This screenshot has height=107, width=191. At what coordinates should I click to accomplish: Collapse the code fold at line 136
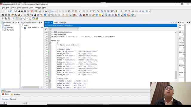(50, 43)
